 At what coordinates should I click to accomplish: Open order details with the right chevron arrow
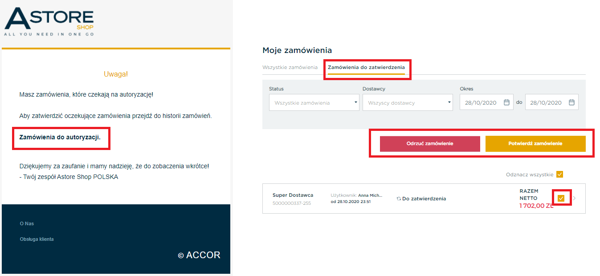coord(574,198)
